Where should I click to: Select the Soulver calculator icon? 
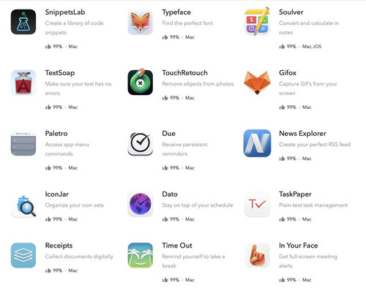click(x=257, y=22)
